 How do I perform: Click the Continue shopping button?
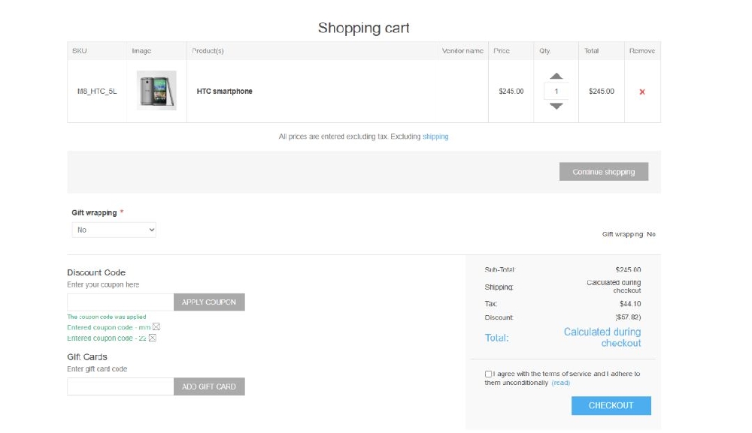pyautogui.click(x=604, y=171)
